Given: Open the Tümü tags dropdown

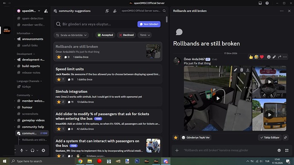Looking at the screenshot, I should point(145,35).
